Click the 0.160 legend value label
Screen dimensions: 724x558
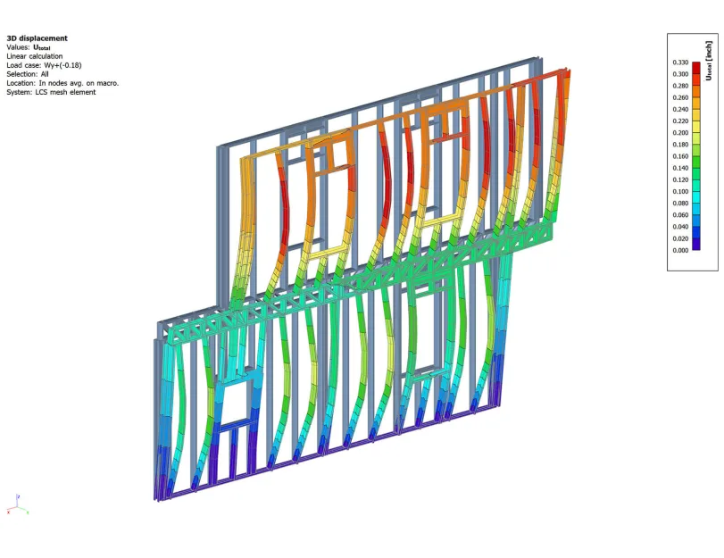[680, 156]
